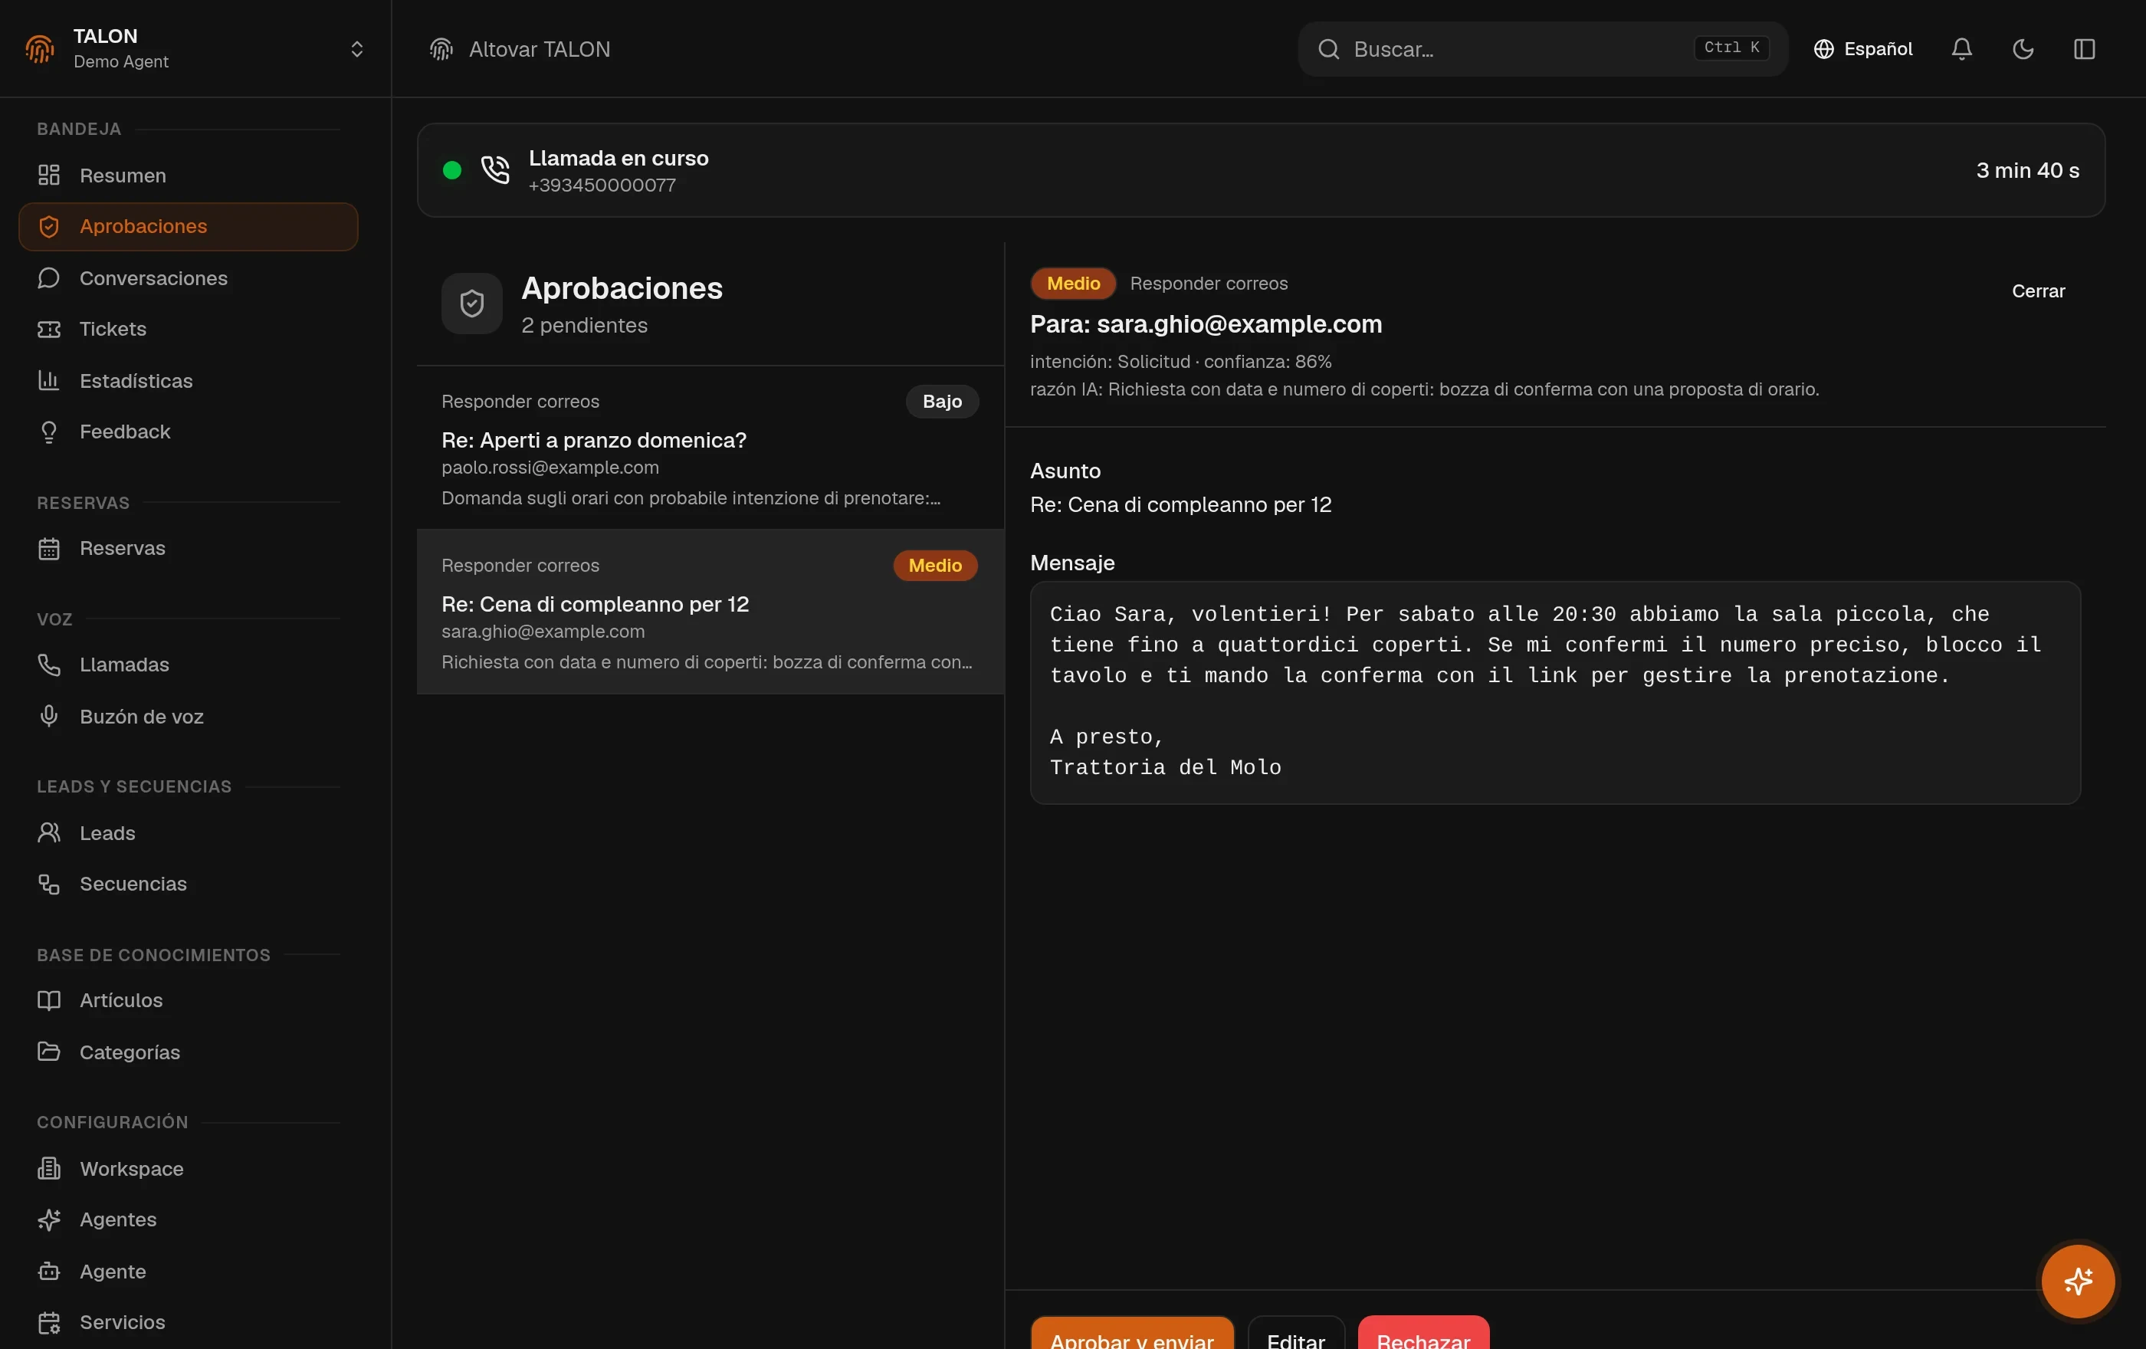Screen dimensions: 2146x1349
Task: Open the Workspace building icon
Action: 49,1168
